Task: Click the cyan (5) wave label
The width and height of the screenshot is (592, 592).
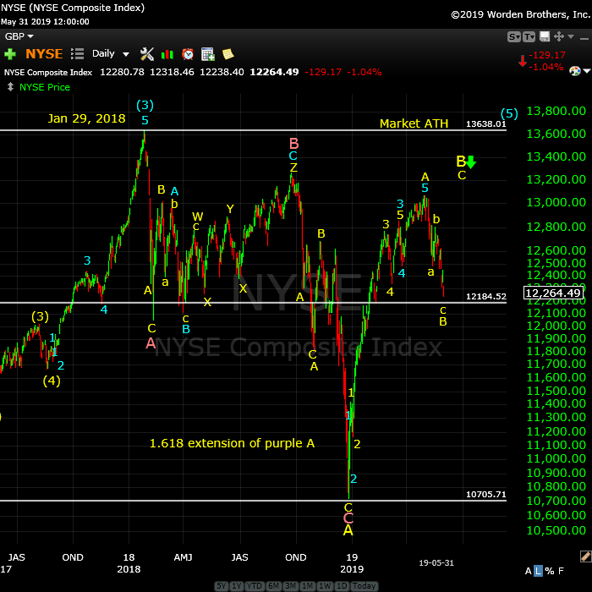Action: coord(509,112)
